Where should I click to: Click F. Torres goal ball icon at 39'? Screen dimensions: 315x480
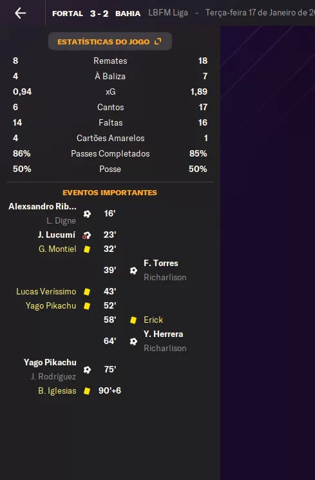click(133, 271)
